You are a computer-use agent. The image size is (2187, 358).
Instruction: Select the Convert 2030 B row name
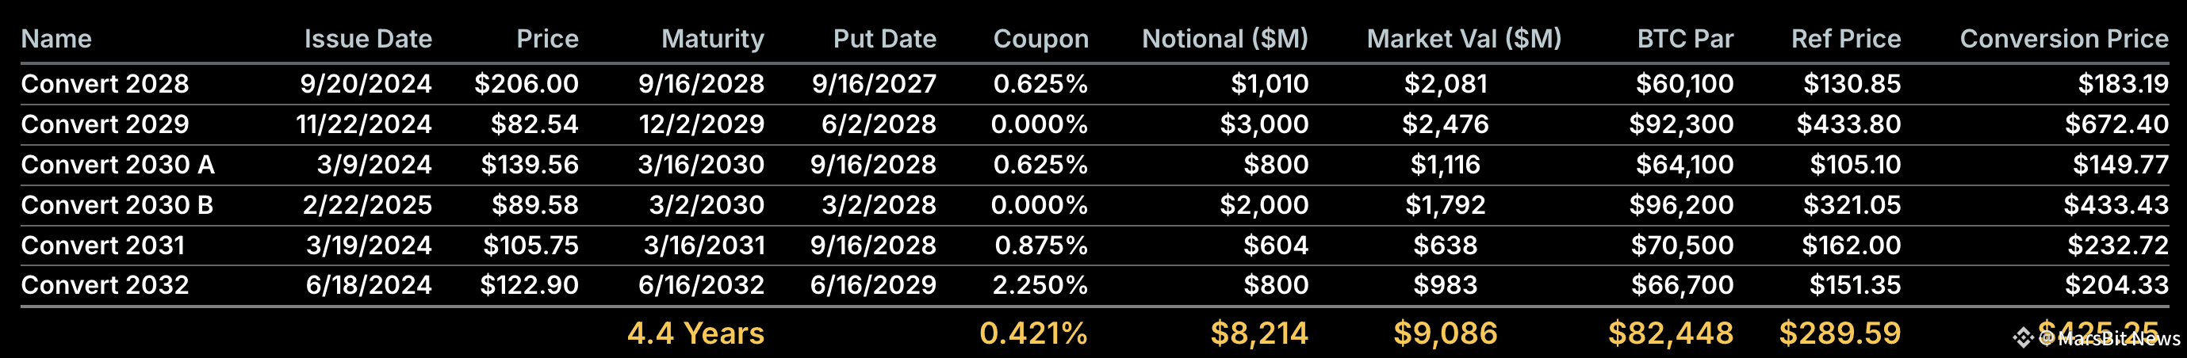pos(117,205)
